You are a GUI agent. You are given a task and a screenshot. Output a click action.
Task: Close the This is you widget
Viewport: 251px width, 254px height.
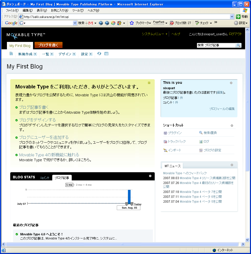pyautogui.click(x=231, y=83)
